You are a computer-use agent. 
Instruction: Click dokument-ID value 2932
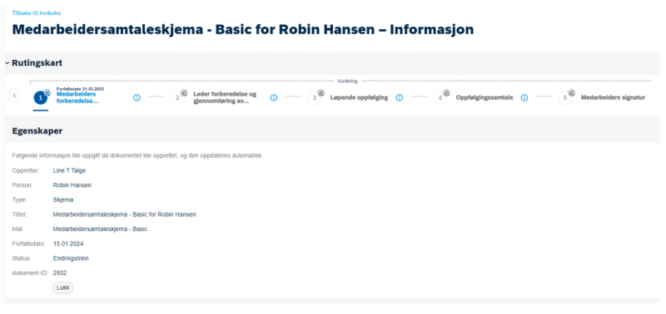(60, 273)
